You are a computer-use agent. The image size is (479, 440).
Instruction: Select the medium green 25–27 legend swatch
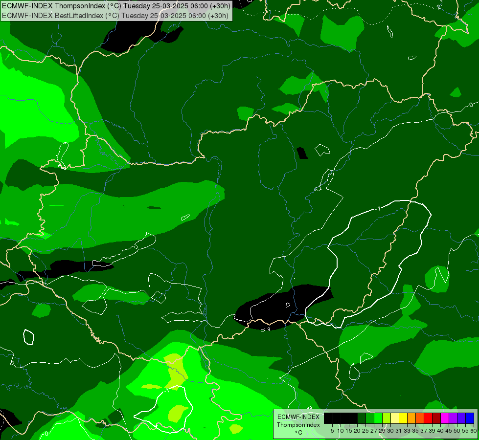point(370,418)
